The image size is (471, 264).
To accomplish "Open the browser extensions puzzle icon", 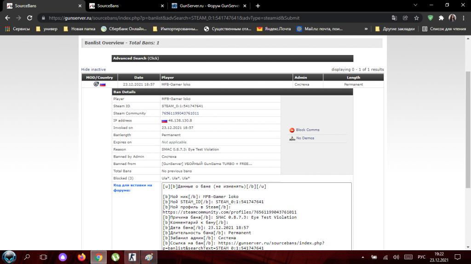I will (x=441, y=18).
